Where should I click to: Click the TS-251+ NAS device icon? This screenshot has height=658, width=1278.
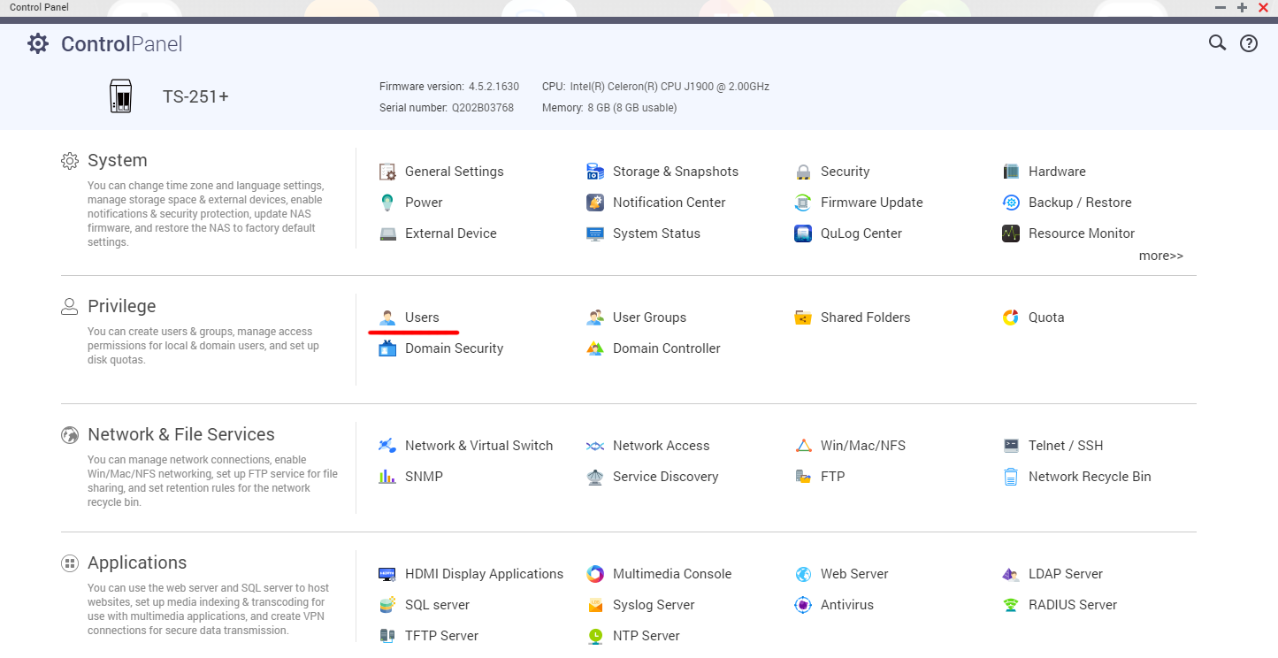[121, 96]
